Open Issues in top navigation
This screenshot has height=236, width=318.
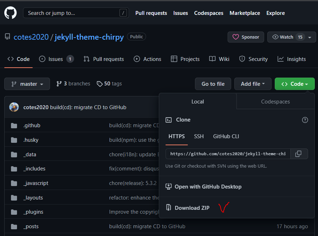(180, 13)
